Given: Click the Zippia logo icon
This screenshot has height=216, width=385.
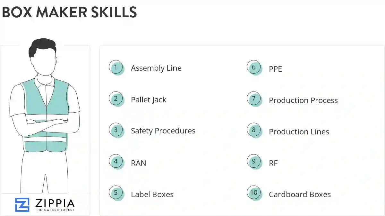Looking at the screenshot, I should click(x=22, y=205).
